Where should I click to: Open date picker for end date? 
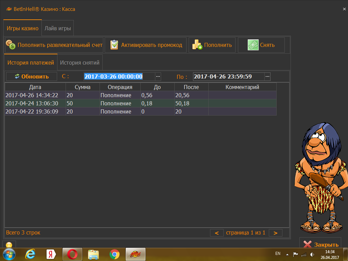click(267, 76)
